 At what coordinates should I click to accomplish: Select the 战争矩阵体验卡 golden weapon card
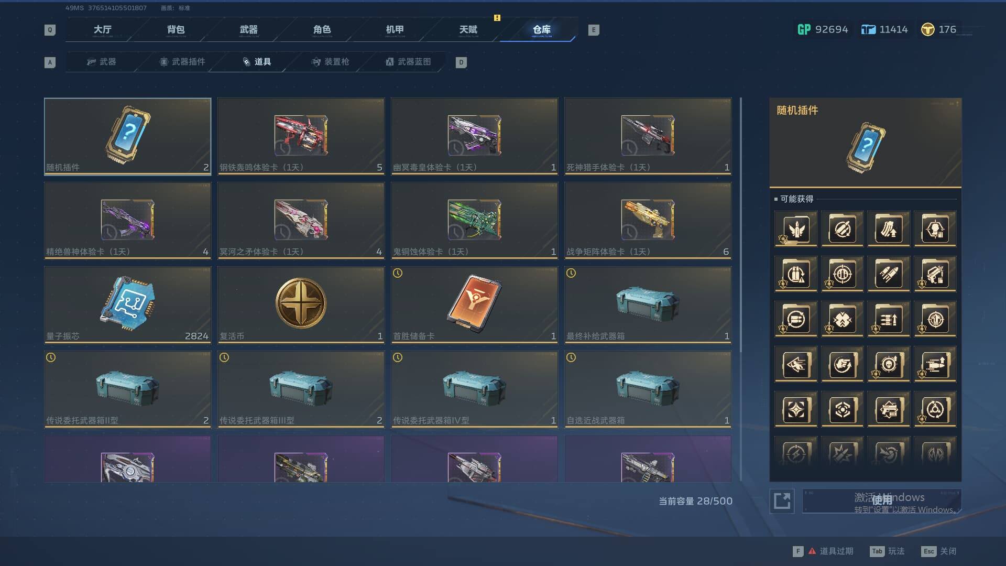click(648, 221)
